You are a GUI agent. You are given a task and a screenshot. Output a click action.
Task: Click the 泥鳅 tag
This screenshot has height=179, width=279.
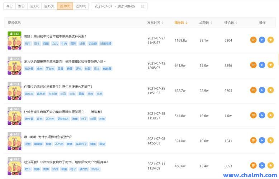28,144
